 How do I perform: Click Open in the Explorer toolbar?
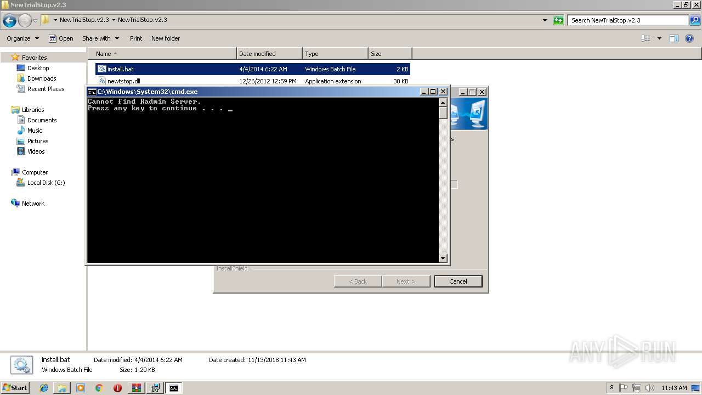click(x=61, y=38)
